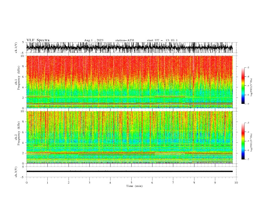Click the "8" tick on ch.2 frequency axis
This screenshot has height=205, width=266.
click(24, 122)
